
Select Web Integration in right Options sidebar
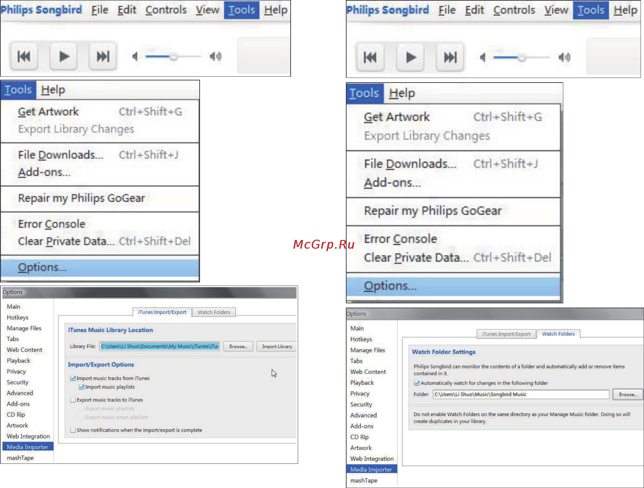372,459
